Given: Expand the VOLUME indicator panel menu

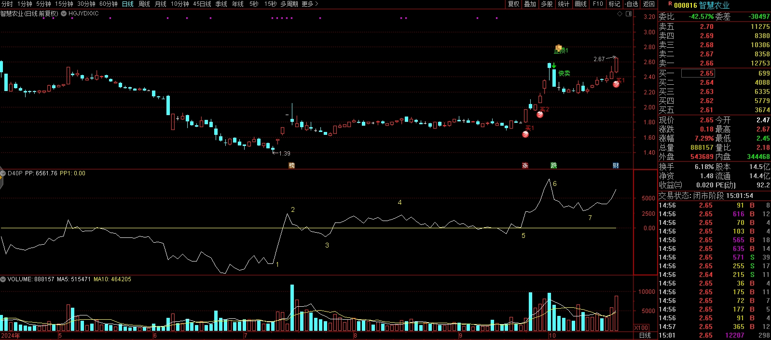Looking at the screenshot, I should (3, 279).
